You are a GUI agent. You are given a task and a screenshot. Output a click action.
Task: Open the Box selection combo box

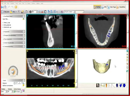pyautogui.click(x=35, y=12)
